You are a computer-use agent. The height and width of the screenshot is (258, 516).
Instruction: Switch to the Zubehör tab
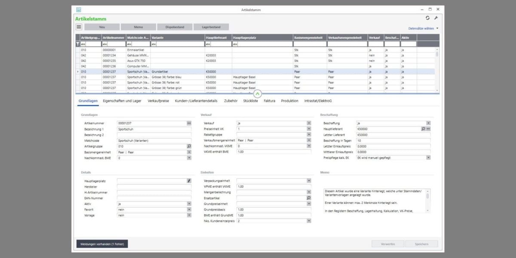click(x=231, y=101)
